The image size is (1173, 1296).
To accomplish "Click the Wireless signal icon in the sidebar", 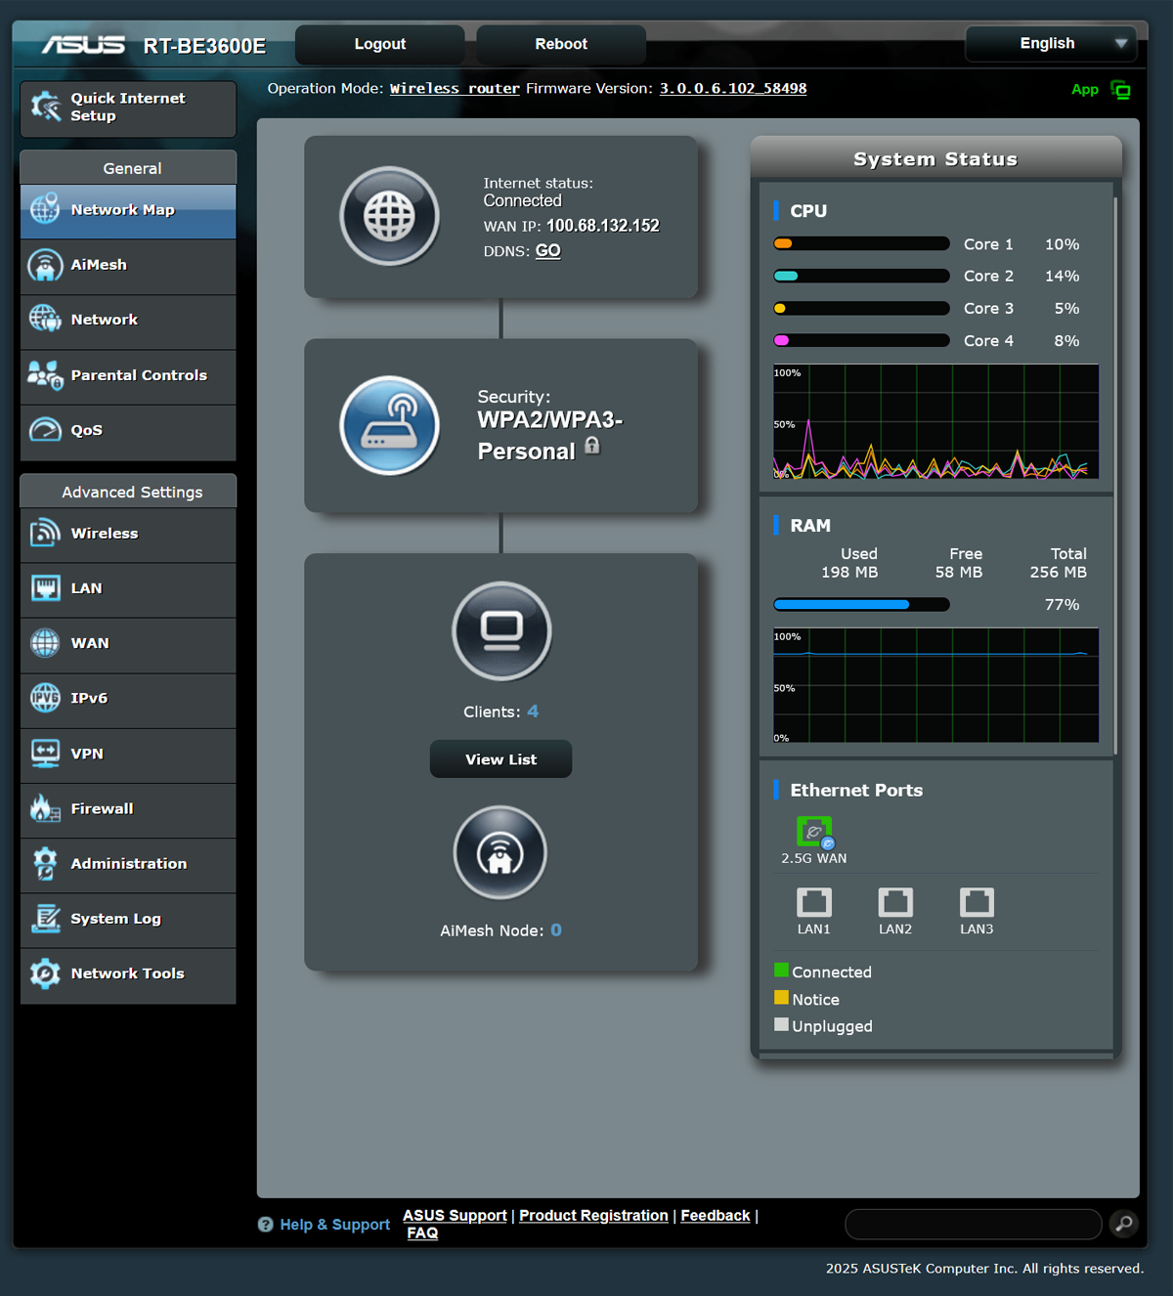I will pyautogui.click(x=45, y=533).
